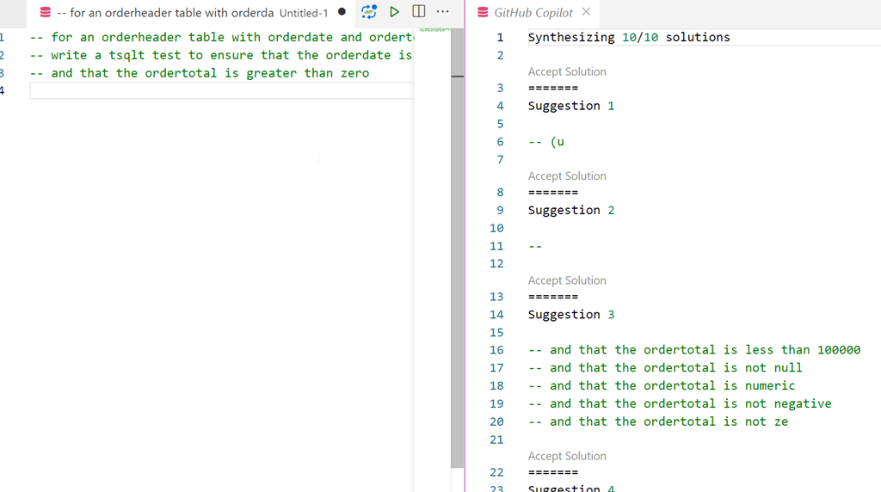881x492 pixels.
Task: Accept Solution for Suggestion 3
Action: tap(567, 280)
